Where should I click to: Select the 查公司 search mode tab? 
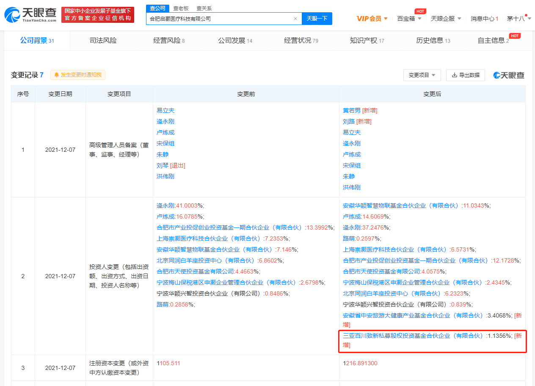coord(157,8)
